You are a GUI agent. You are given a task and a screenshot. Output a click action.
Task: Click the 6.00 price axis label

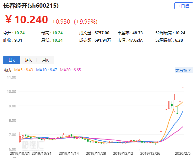pos(12,149)
